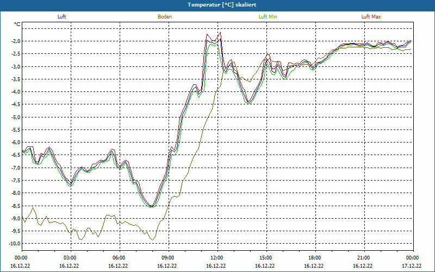
Task: Click the -10,0 y-axis value
Action: click(15, 243)
